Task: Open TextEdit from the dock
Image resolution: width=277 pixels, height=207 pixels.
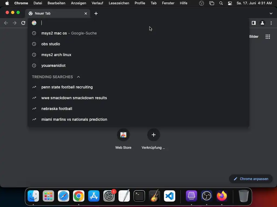Action: 124,196
